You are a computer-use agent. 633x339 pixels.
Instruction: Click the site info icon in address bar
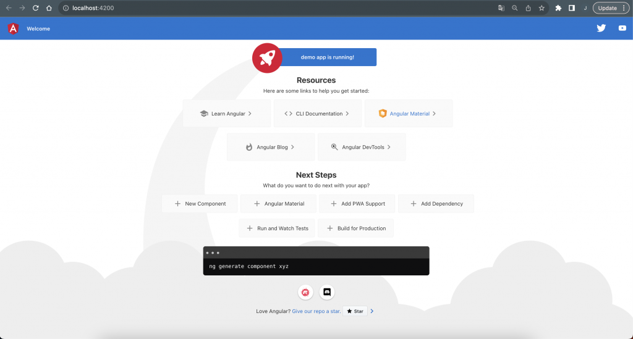(66, 8)
